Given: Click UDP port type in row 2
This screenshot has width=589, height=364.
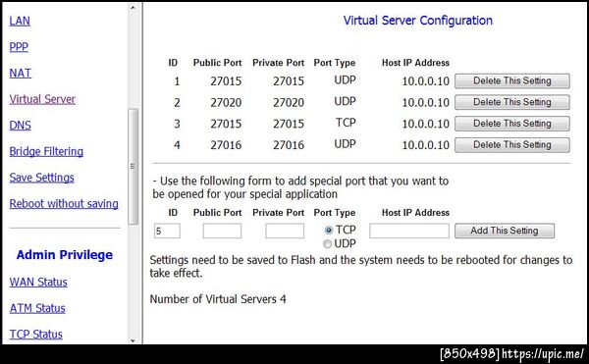Looking at the screenshot, I should 345,101.
